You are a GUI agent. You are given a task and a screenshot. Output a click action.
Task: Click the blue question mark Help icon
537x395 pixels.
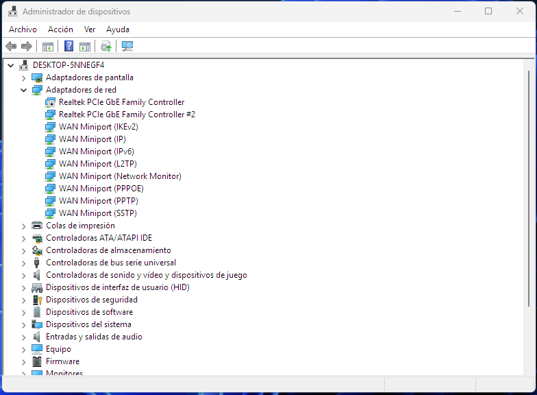point(68,46)
